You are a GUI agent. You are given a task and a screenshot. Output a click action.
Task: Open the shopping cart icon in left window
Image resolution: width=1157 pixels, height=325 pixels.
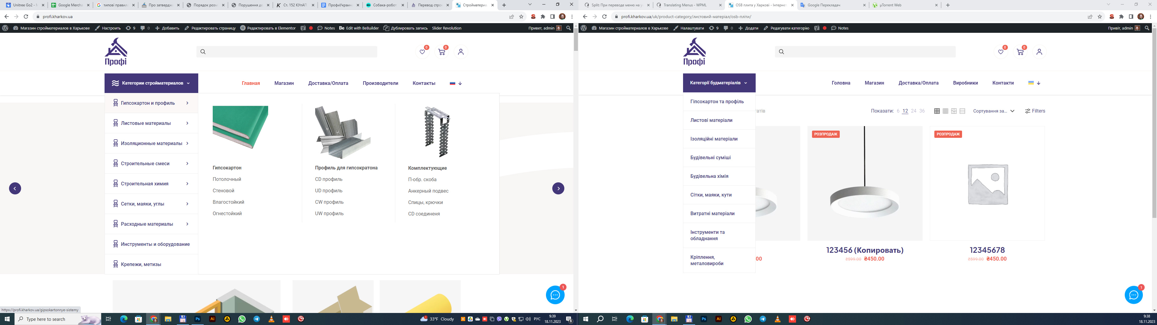pyautogui.click(x=441, y=52)
